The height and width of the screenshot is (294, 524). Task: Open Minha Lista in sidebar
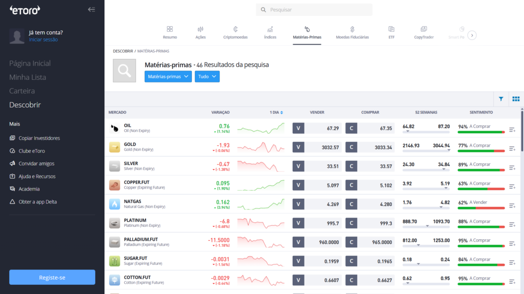pyautogui.click(x=28, y=77)
